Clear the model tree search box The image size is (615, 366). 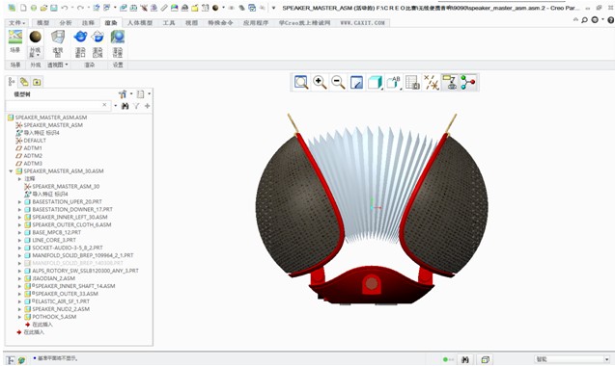[x=104, y=105]
